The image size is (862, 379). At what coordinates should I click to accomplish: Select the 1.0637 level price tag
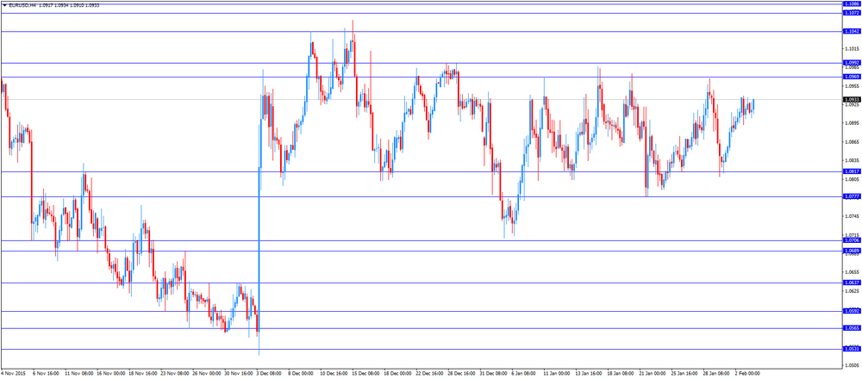point(851,283)
